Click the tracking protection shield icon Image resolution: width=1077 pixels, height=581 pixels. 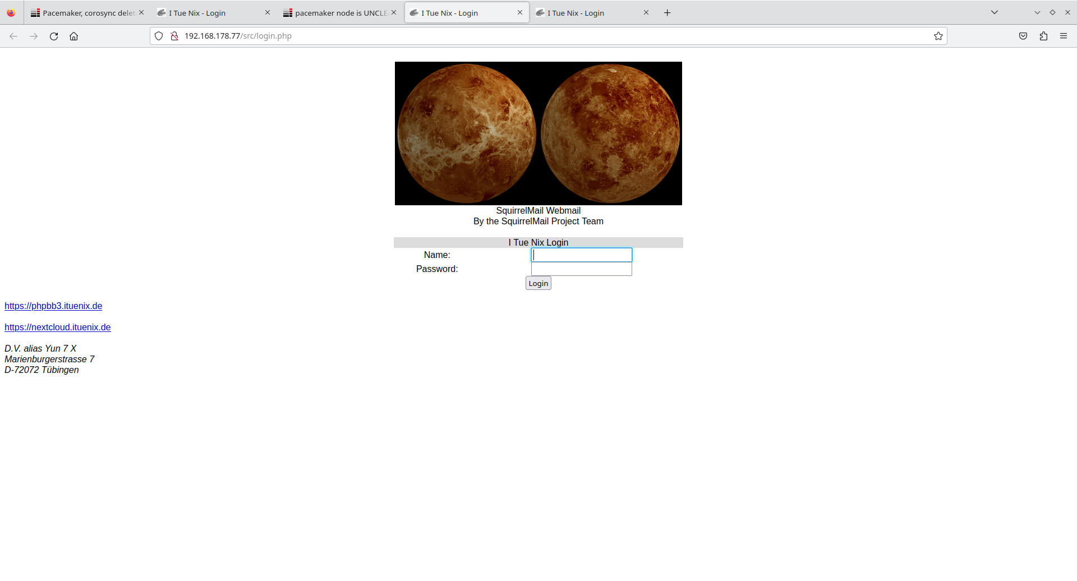tap(159, 35)
